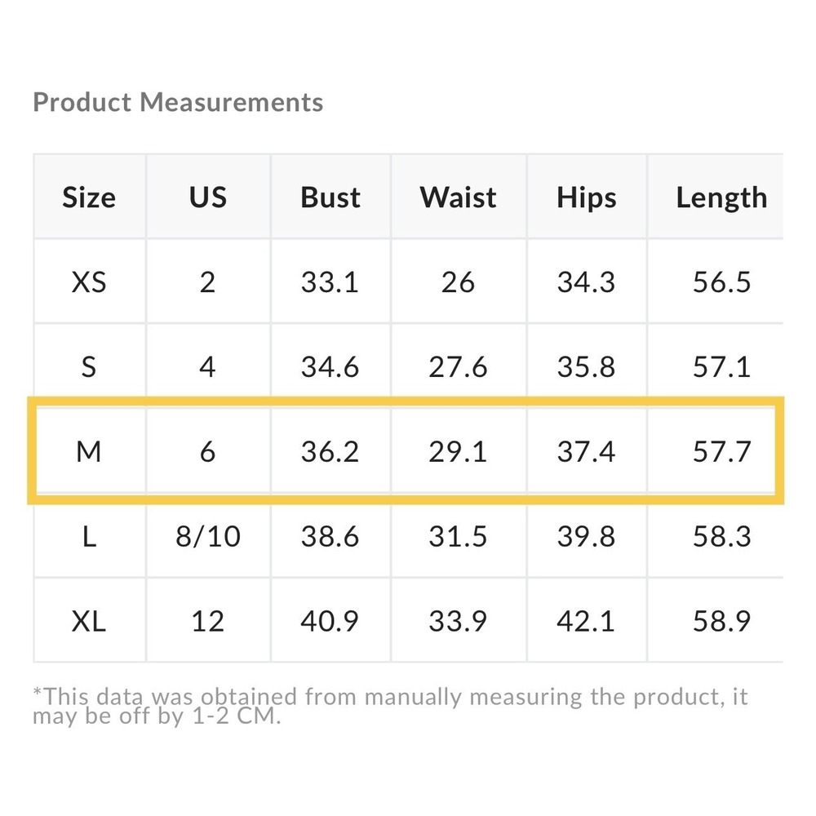Viewport: 816px width, 816px height.
Task: Click the S size row label
Action: coord(89,367)
